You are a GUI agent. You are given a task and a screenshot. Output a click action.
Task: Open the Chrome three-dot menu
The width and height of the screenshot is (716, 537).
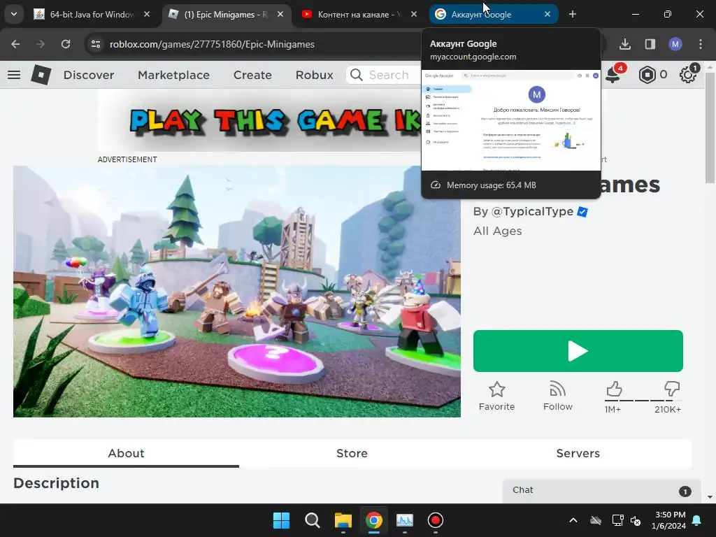tap(701, 44)
